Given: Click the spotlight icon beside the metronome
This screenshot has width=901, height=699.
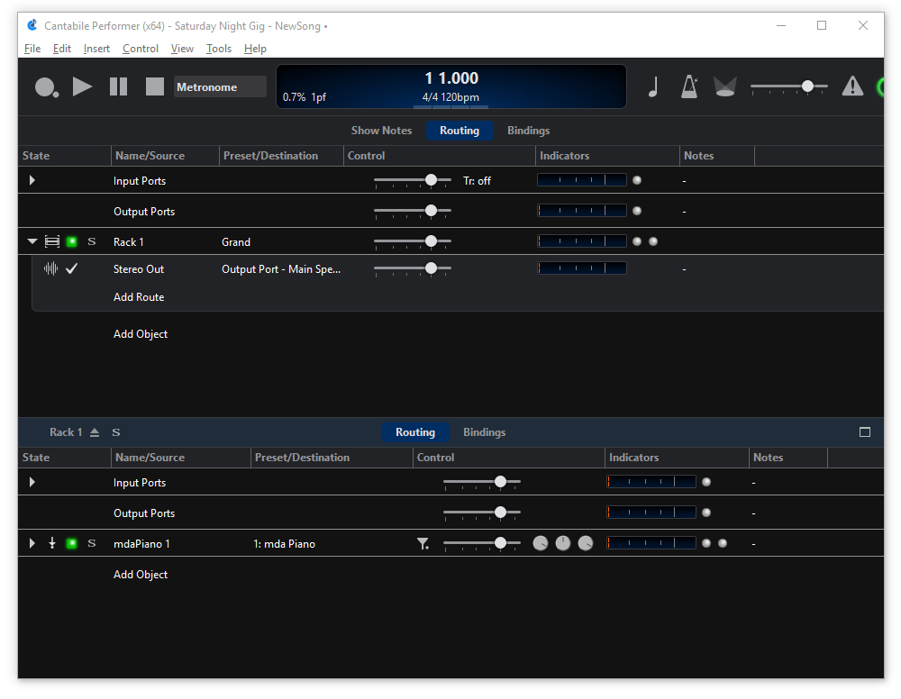Looking at the screenshot, I should [x=724, y=86].
